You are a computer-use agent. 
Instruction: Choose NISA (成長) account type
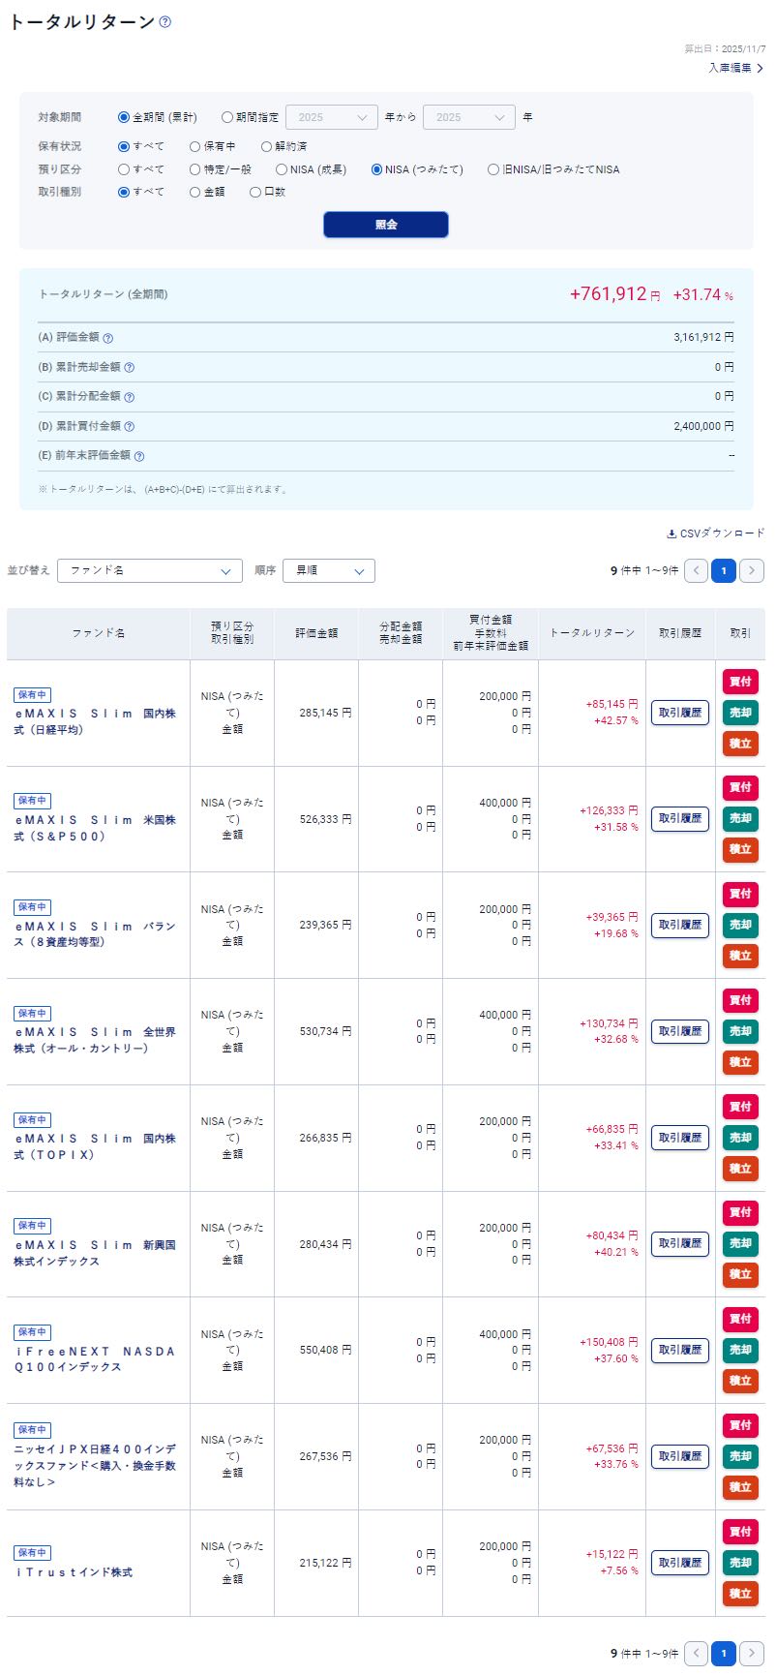[282, 169]
